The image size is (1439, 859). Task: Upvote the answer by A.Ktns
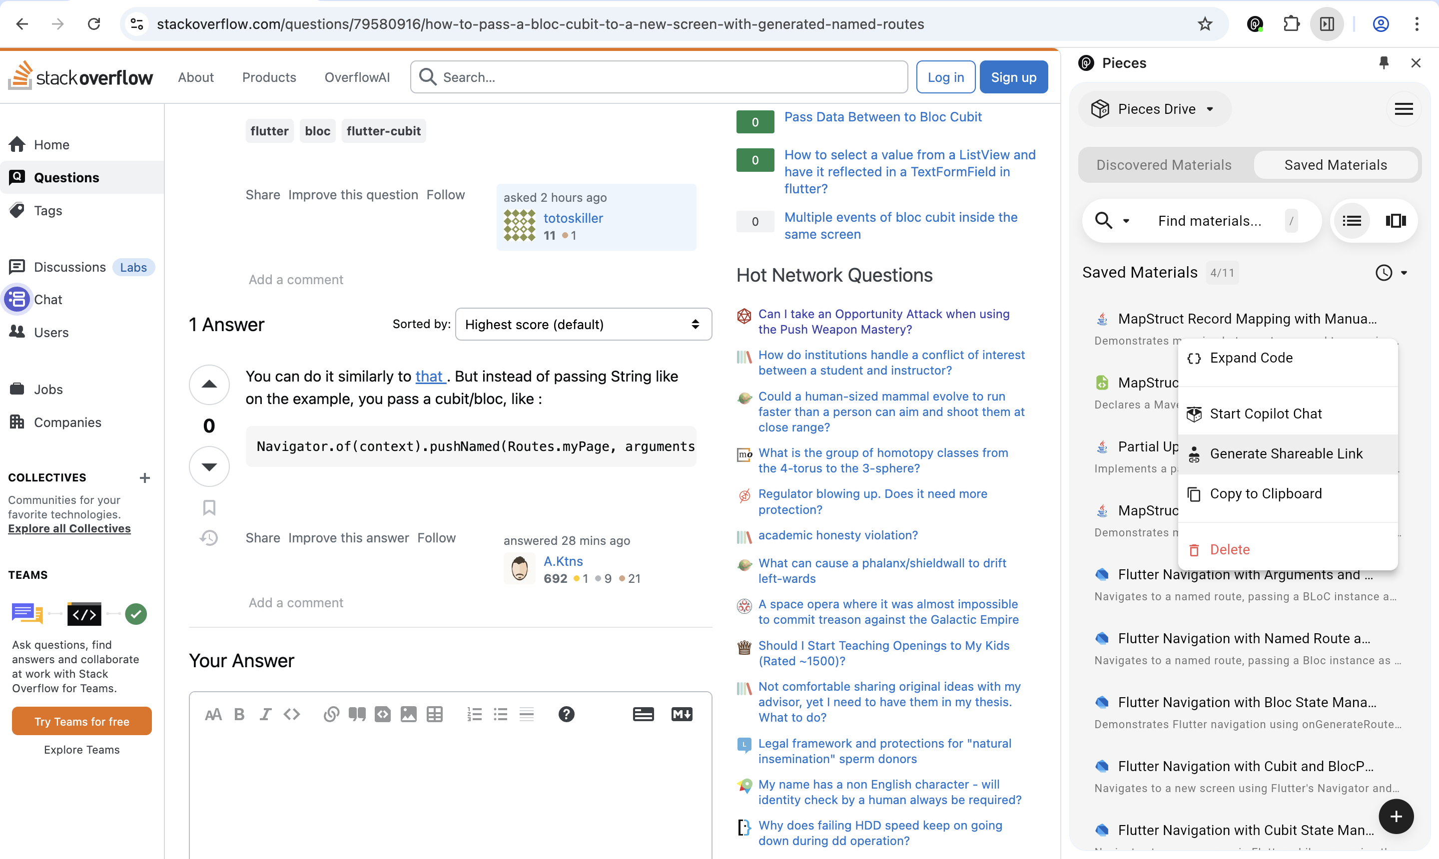[x=209, y=385]
